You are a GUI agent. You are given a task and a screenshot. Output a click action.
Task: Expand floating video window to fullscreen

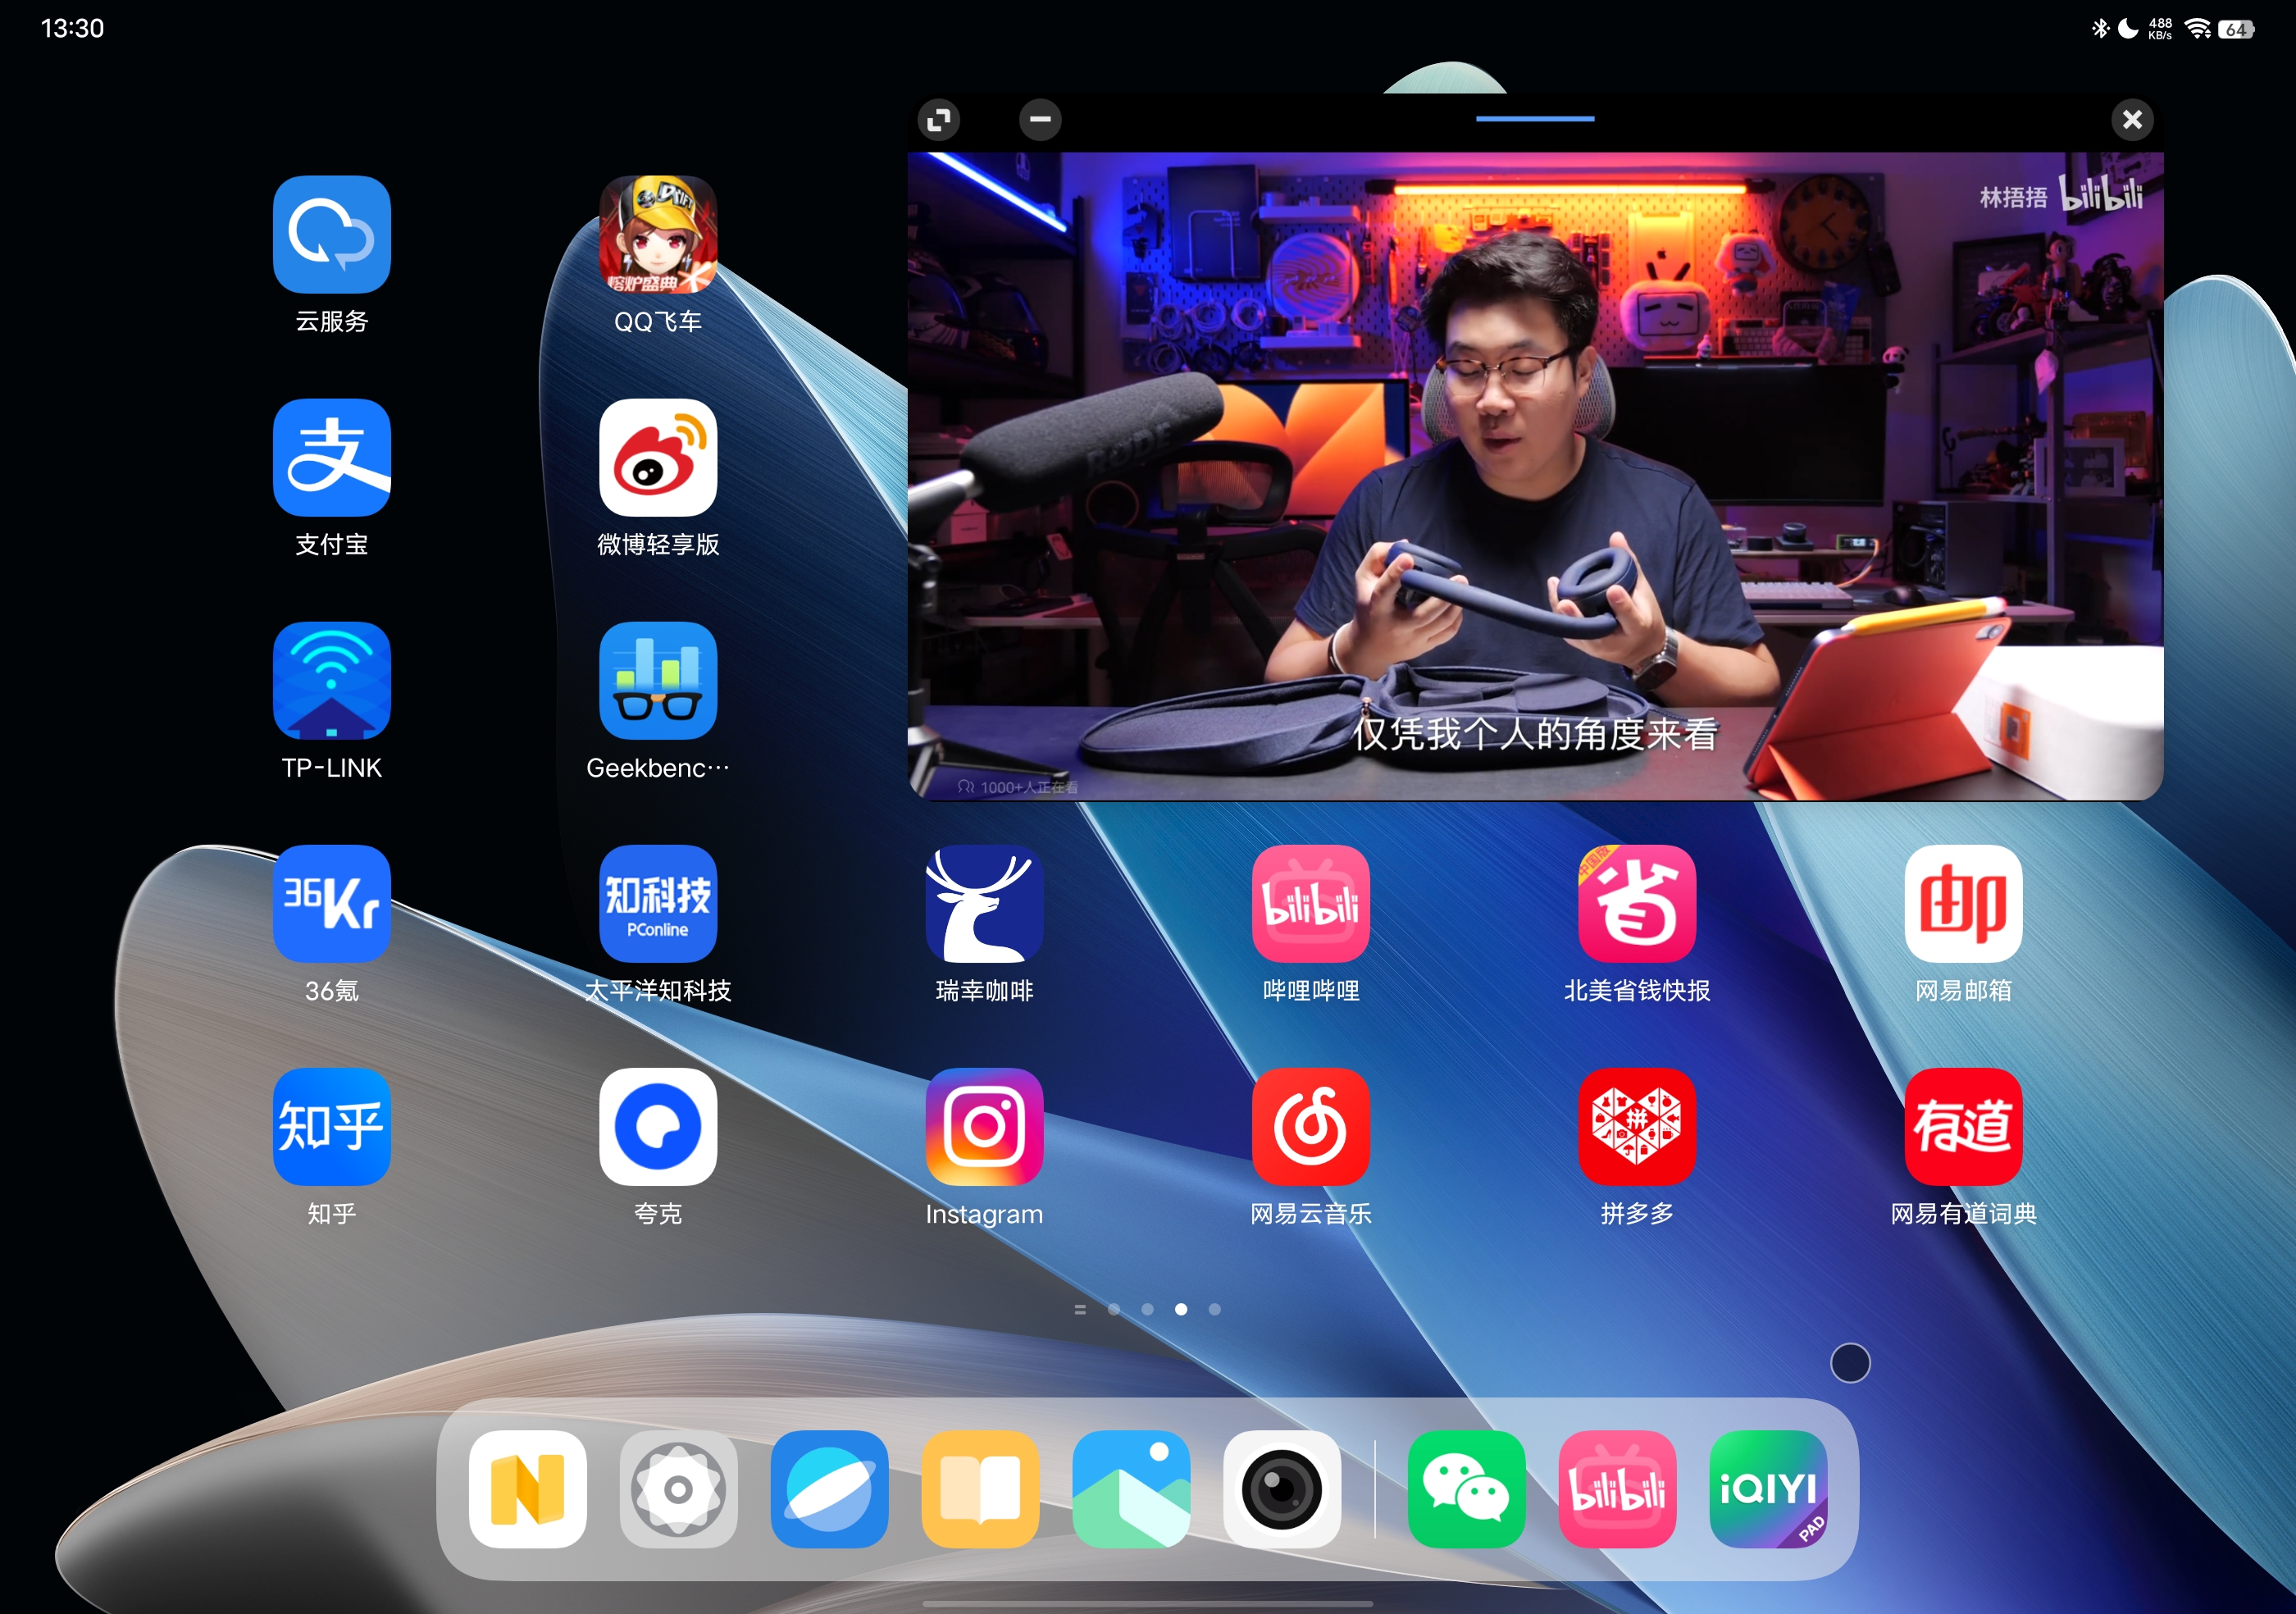pos(938,120)
